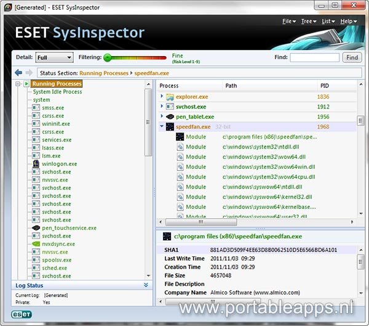Click the Find button
The height and width of the screenshot is (326, 369).
[352, 57]
